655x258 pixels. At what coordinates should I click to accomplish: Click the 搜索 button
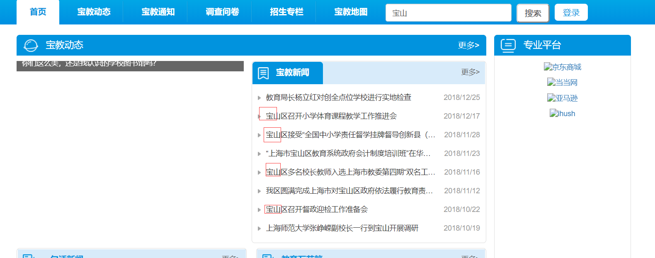[533, 13]
